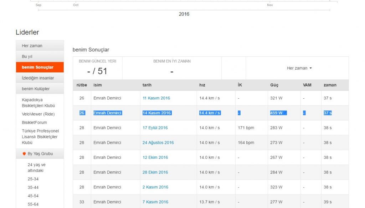Choose the VeloViewer (Ride) club
365x208 pixels.
click(38, 114)
